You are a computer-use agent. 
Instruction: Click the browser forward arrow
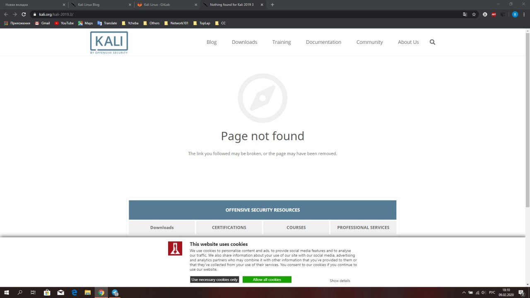point(15,14)
